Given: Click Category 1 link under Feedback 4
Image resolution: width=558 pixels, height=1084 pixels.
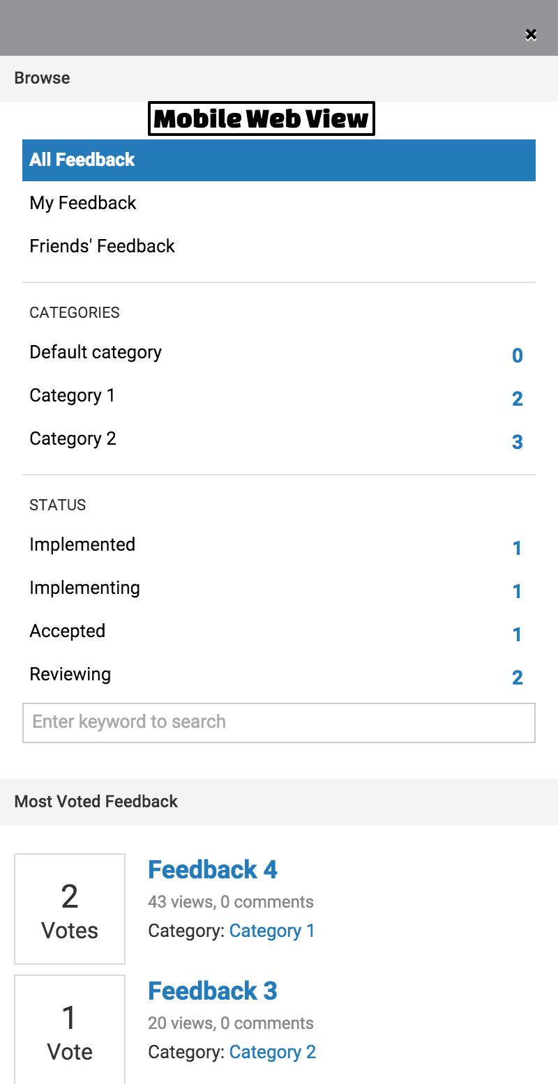Looking at the screenshot, I should coord(272,931).
